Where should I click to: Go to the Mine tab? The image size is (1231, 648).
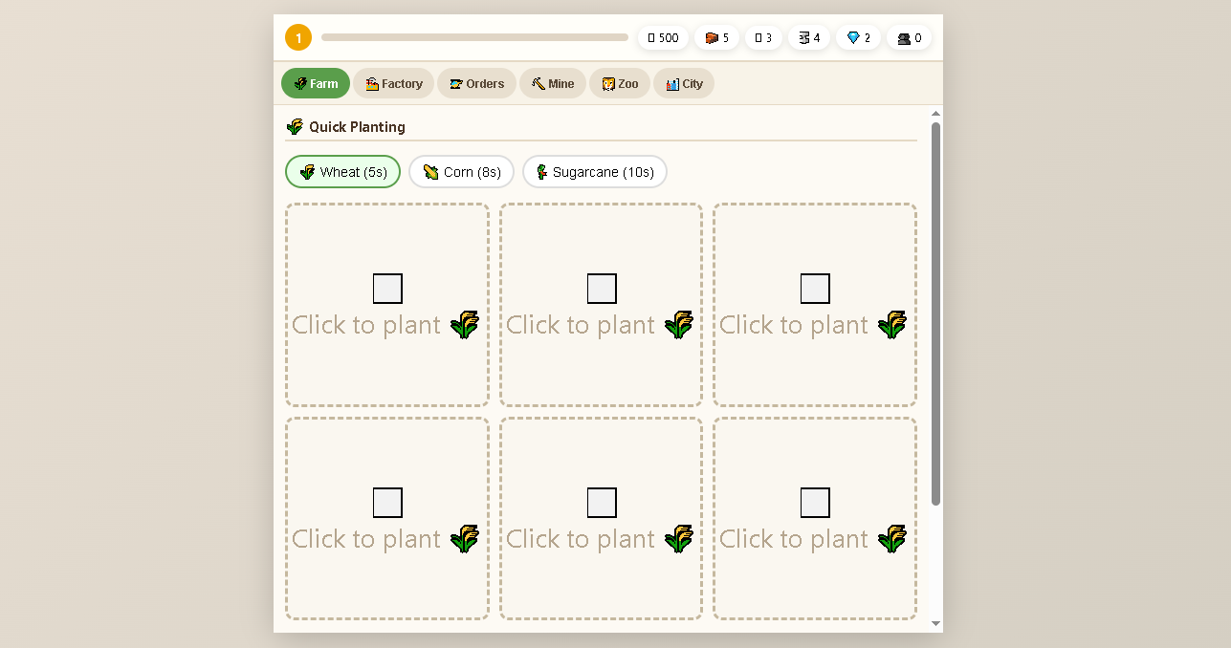coord(553,83)
